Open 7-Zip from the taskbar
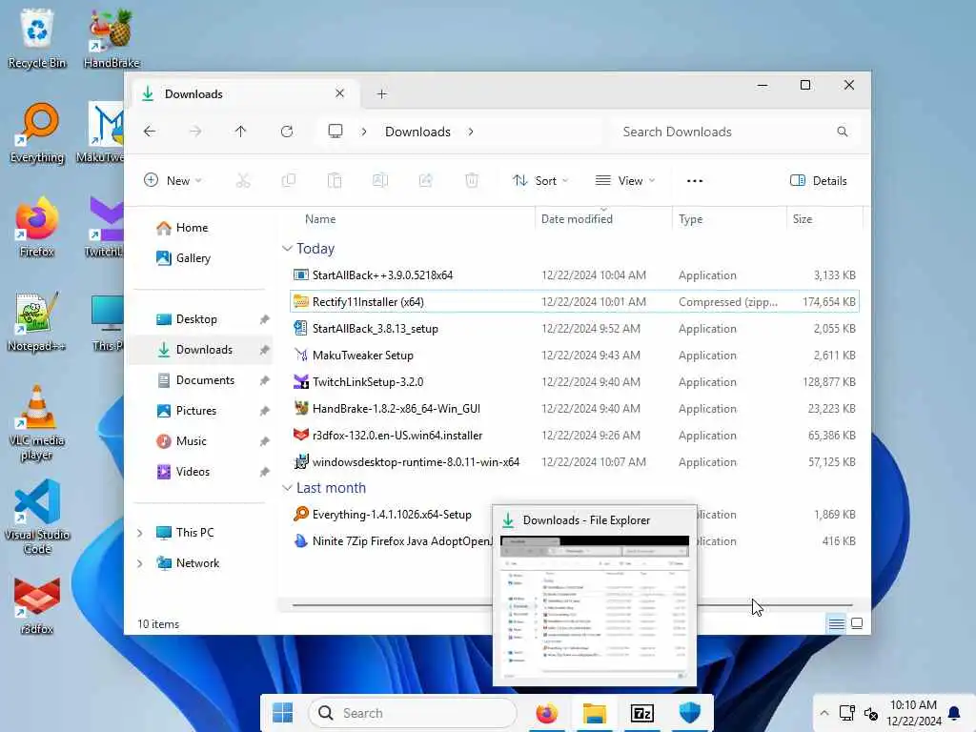The height and width of the screenshot is (732, 976). click(x=641, y=713)
